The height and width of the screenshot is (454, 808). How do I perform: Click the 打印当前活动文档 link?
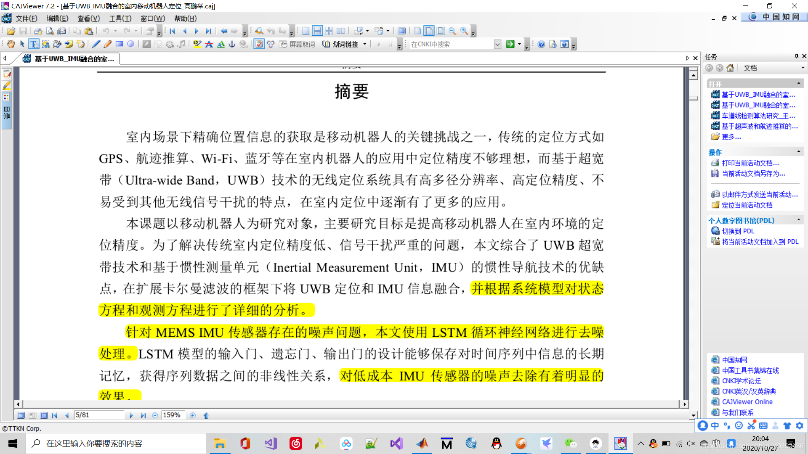pos(750,163)
